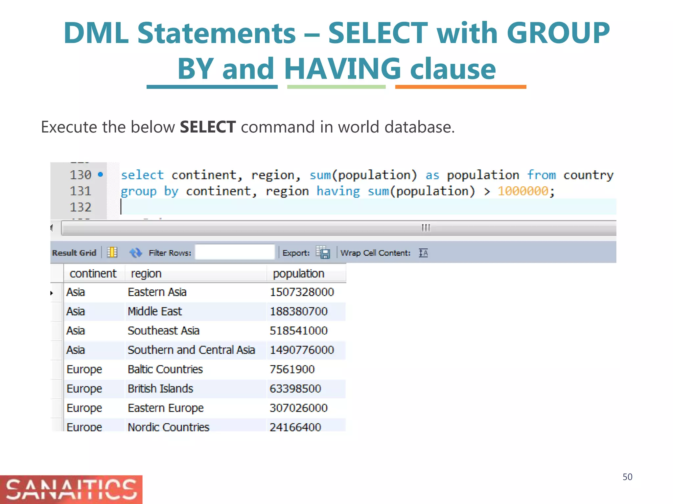Click the having keyword in the query
Viewport: 673px width, 504px height.
[x=338, y=191]
